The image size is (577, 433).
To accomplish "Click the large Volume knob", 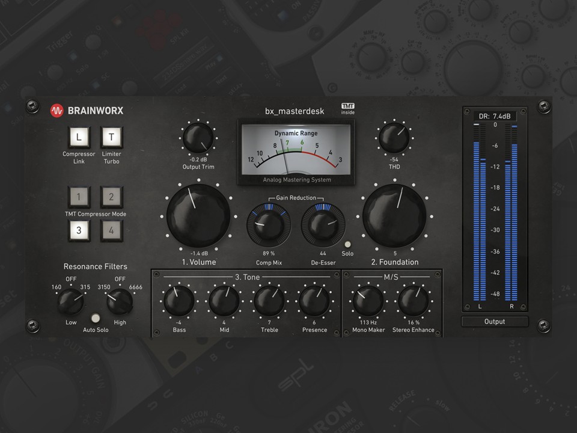I will tap(198, 216).
